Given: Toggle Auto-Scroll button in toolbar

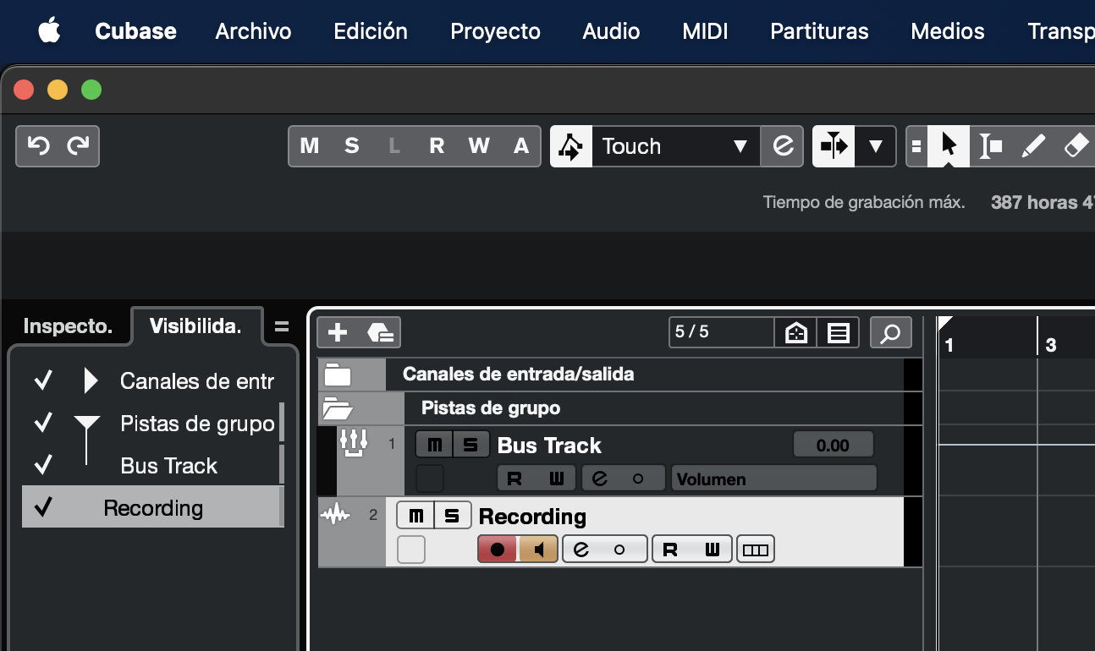Looking at the screenshot, I should coord(834,146).
